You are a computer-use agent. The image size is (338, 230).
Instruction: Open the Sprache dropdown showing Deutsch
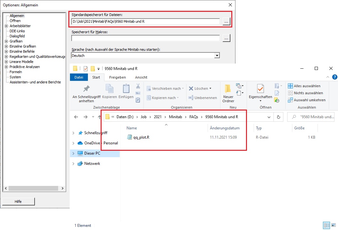pos(217,56)
